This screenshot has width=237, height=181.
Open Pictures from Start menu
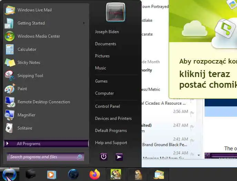tap(102, 56)
